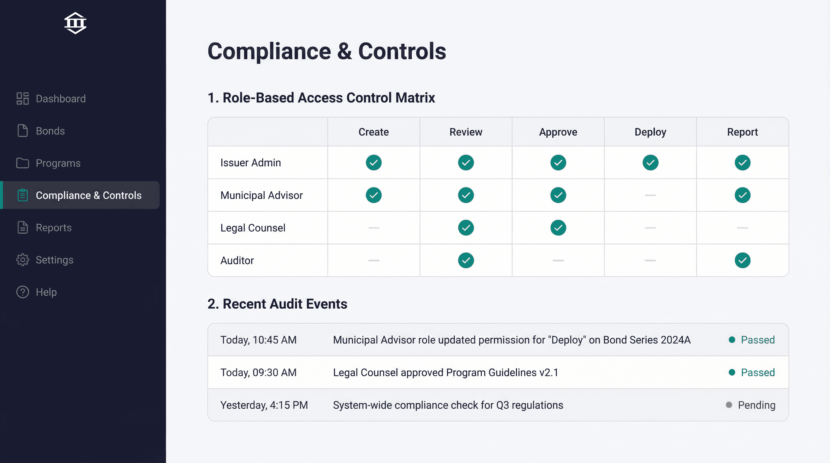Click the Programs folder icon
The image size is (830, 463).
(23, 163)
